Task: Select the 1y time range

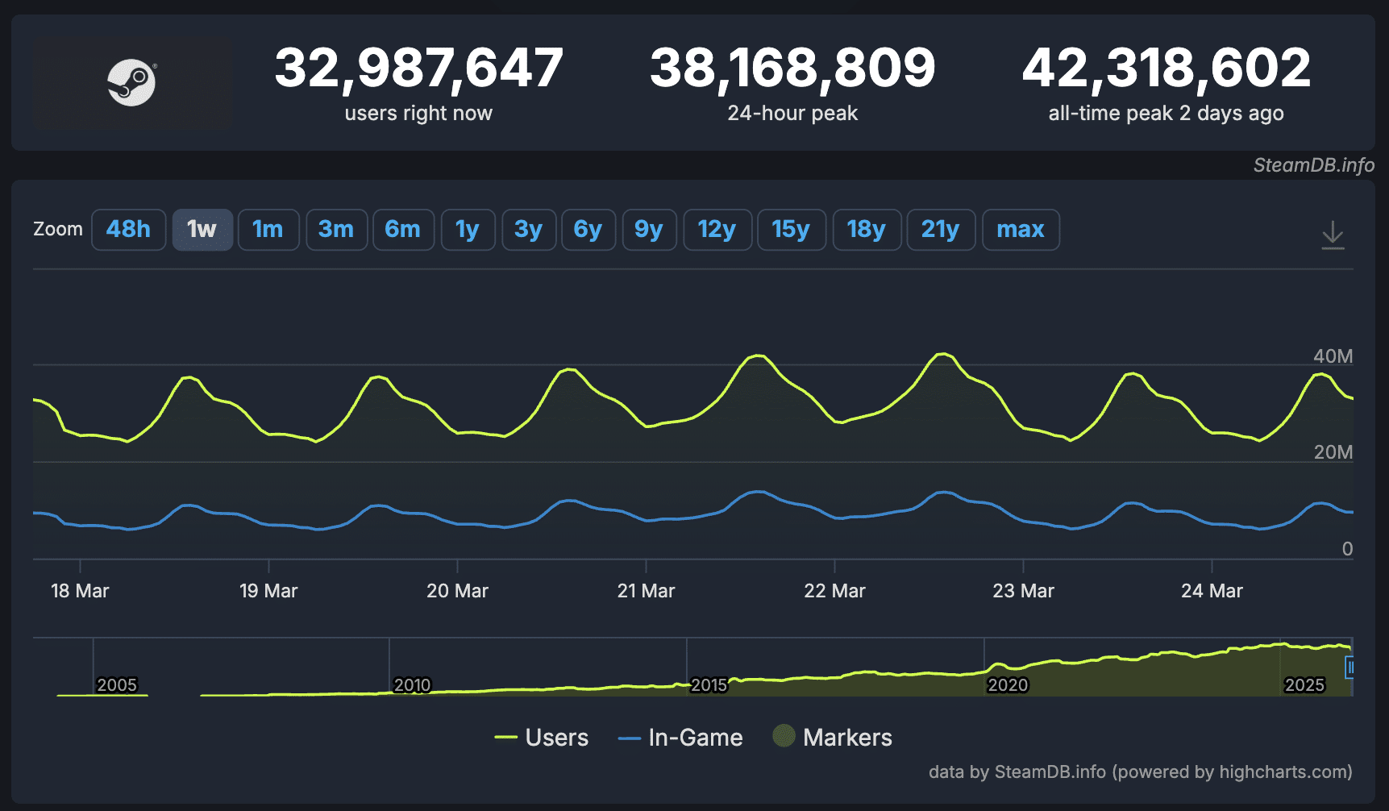Action: 468,230
